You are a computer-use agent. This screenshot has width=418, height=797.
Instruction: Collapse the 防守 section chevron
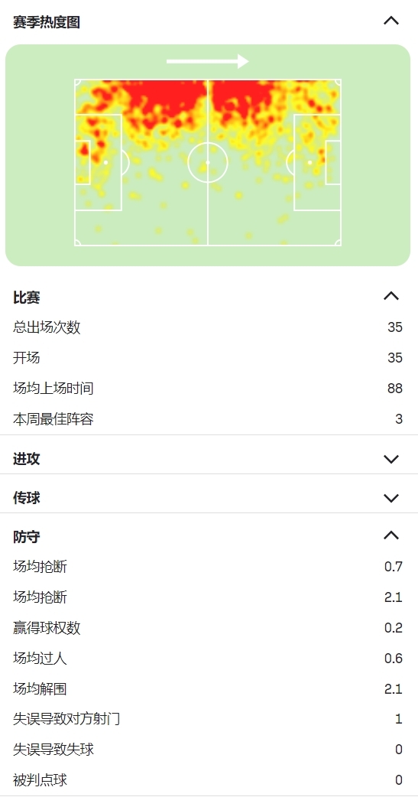(391, 535)
